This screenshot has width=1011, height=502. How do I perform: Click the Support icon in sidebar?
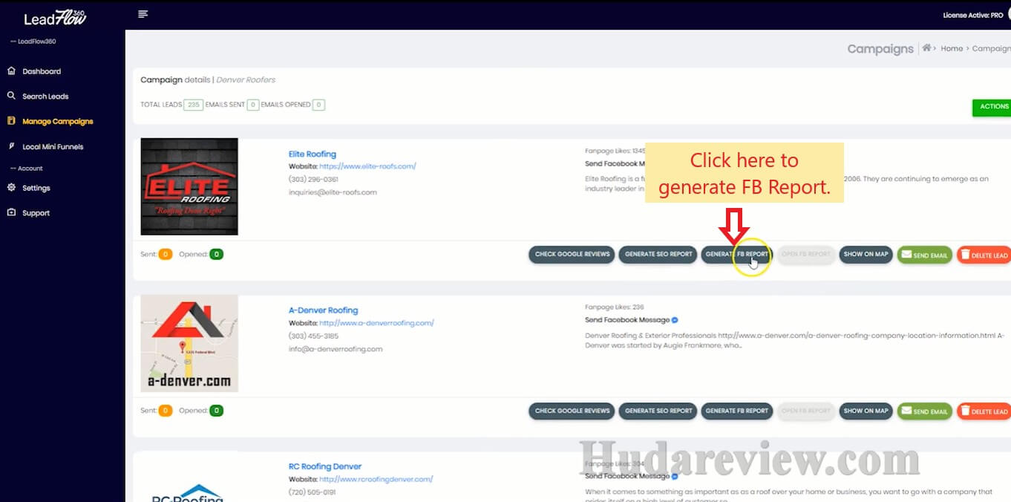click(x=11, y=212)
